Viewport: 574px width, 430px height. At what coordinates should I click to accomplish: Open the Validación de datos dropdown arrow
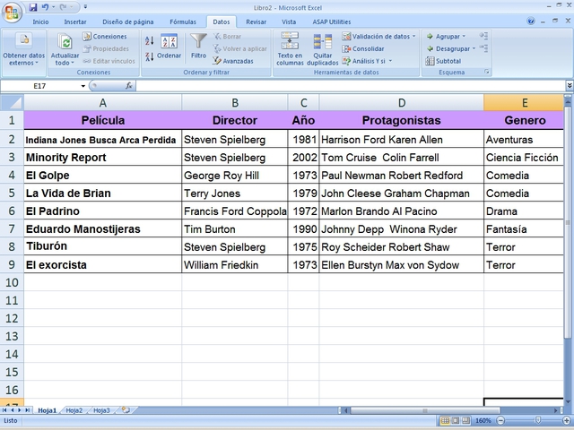pos(413,37)
